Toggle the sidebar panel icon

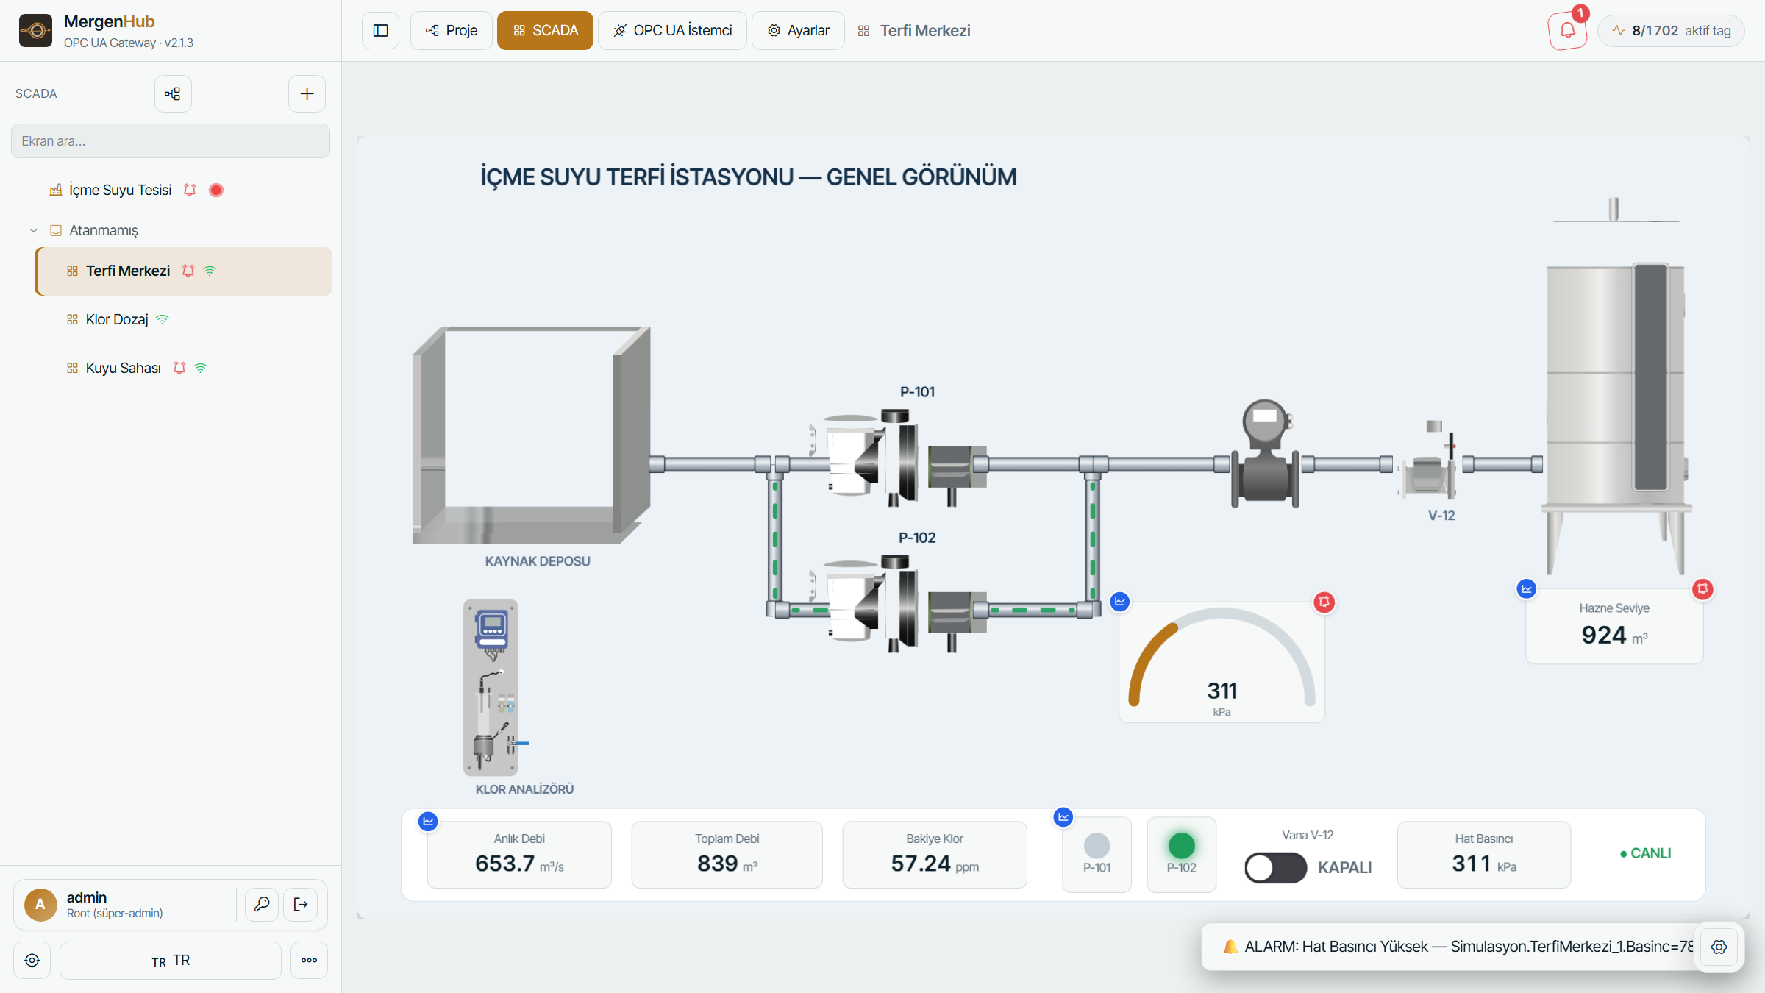380,30
